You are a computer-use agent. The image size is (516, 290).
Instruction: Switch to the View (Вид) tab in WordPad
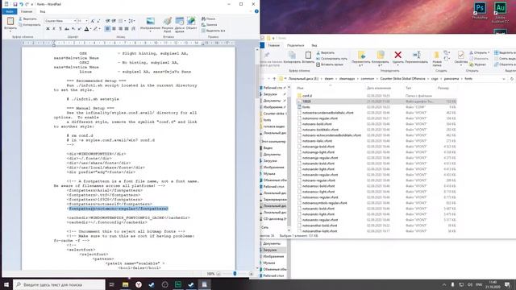coord(43,11)
